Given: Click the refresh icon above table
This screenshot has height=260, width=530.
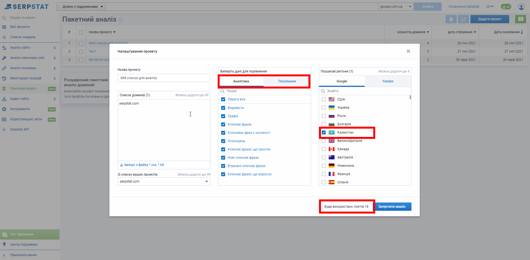Looking at the screenshot, I should [463, 19].
